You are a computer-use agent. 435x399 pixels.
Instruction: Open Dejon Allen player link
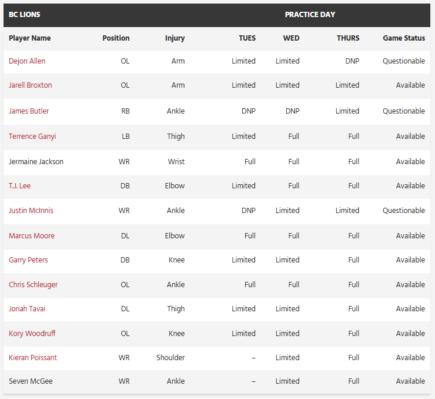click(x=27, y=61)
